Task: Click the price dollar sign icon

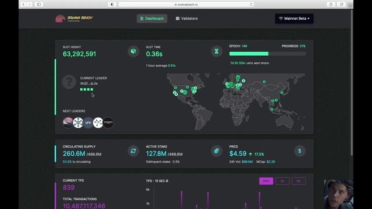Action: (300, 151)
